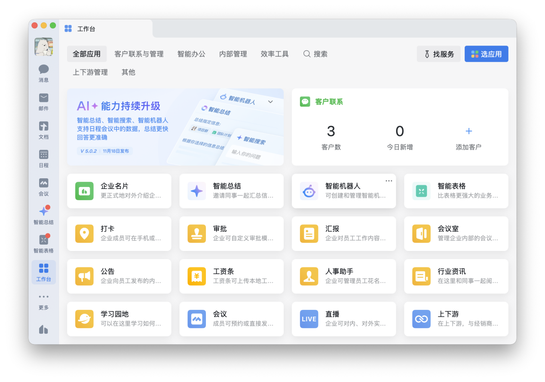The image size is (545, 382).
Task: Select 文档 in the sidebar
Action: 43,130
